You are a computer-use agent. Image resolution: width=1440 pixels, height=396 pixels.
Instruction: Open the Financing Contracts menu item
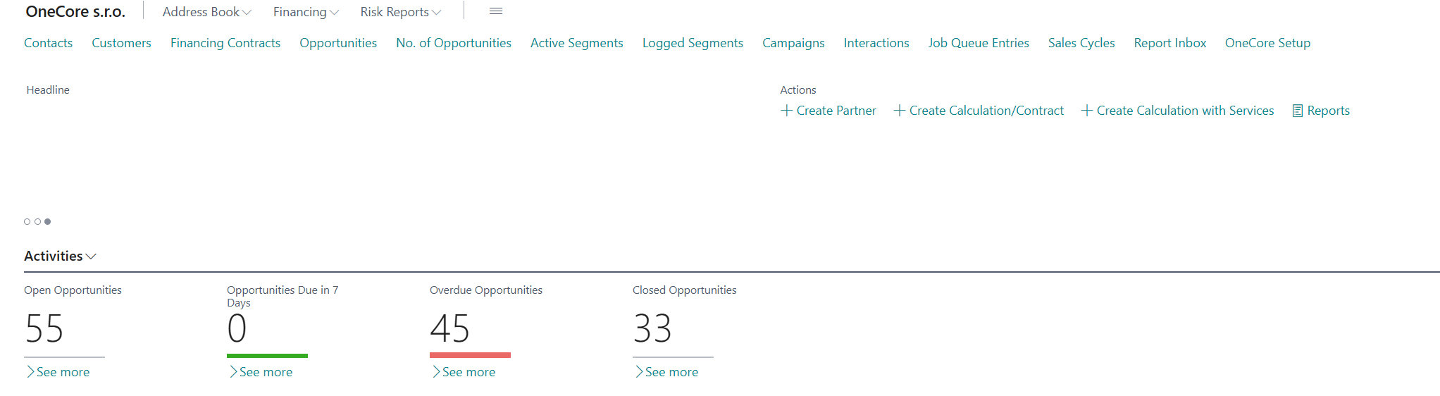tap(225, 43)
